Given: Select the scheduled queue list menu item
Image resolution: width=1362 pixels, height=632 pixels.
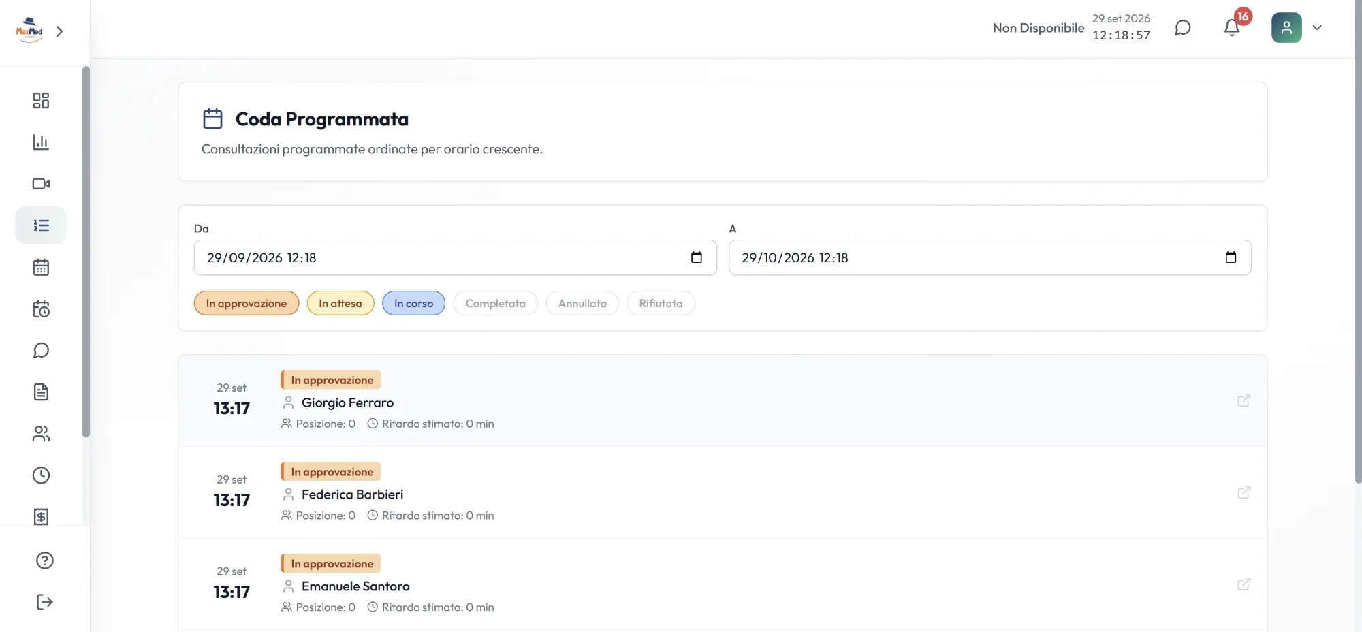Looking at the screenshot, I should [x=41, y=225].
